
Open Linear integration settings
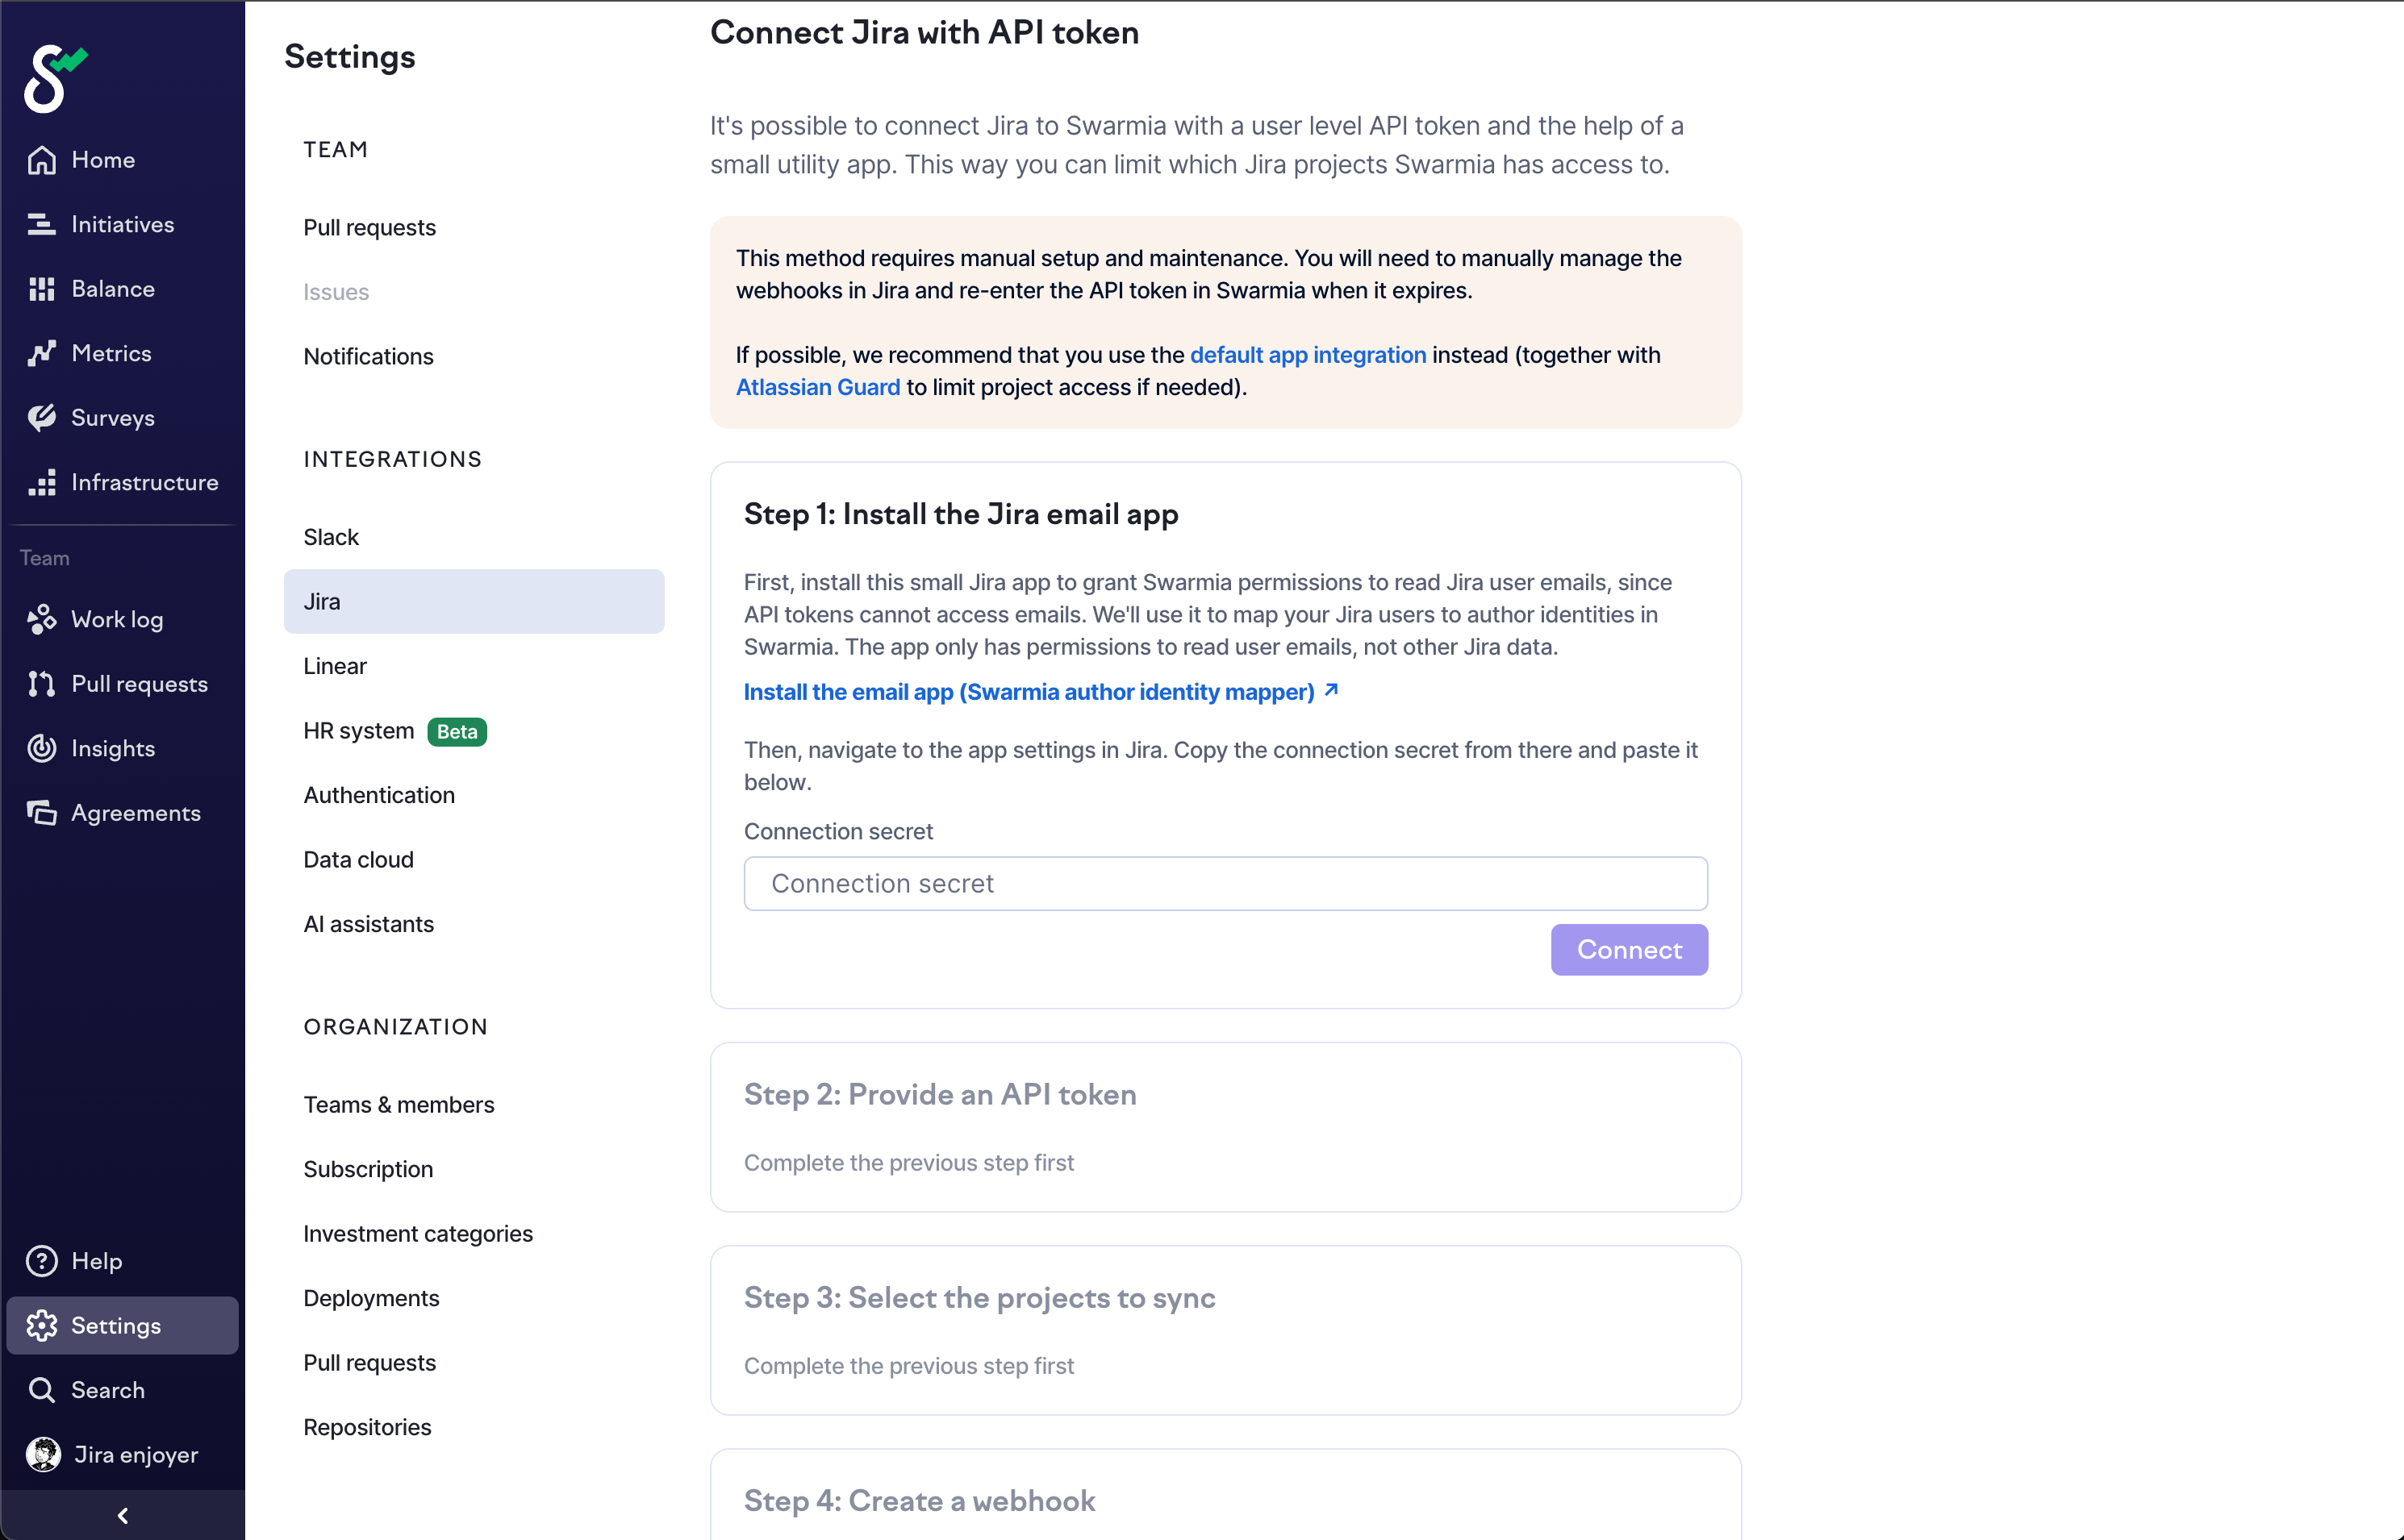tap(335, 666)
